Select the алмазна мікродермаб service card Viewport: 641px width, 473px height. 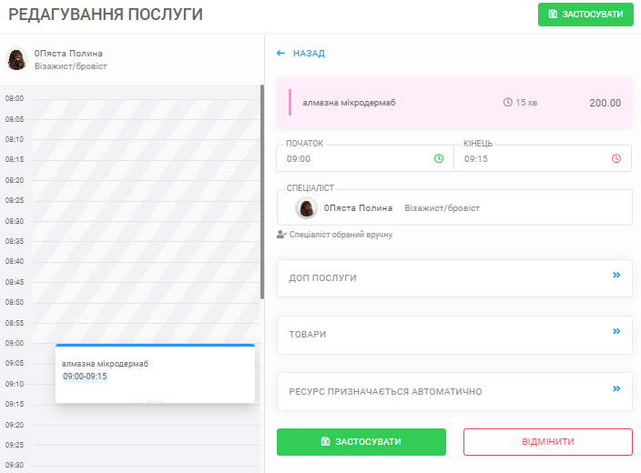tap(454, 103)
